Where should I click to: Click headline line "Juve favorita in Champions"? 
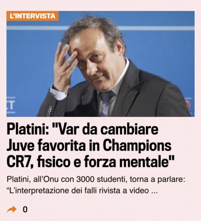pyautogui.click(x=89, y=145)
